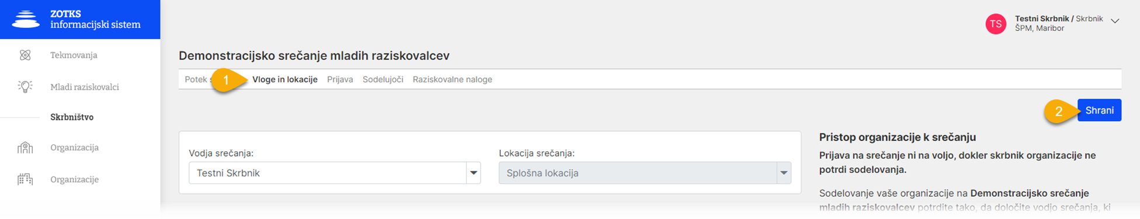The image size is (1140, 219).
Task: Click the lightbulb icon for Mladi raziskovalci
Action: tap(25, 87)
